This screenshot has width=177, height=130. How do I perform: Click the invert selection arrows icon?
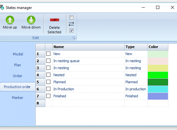[x=71, y=24]
